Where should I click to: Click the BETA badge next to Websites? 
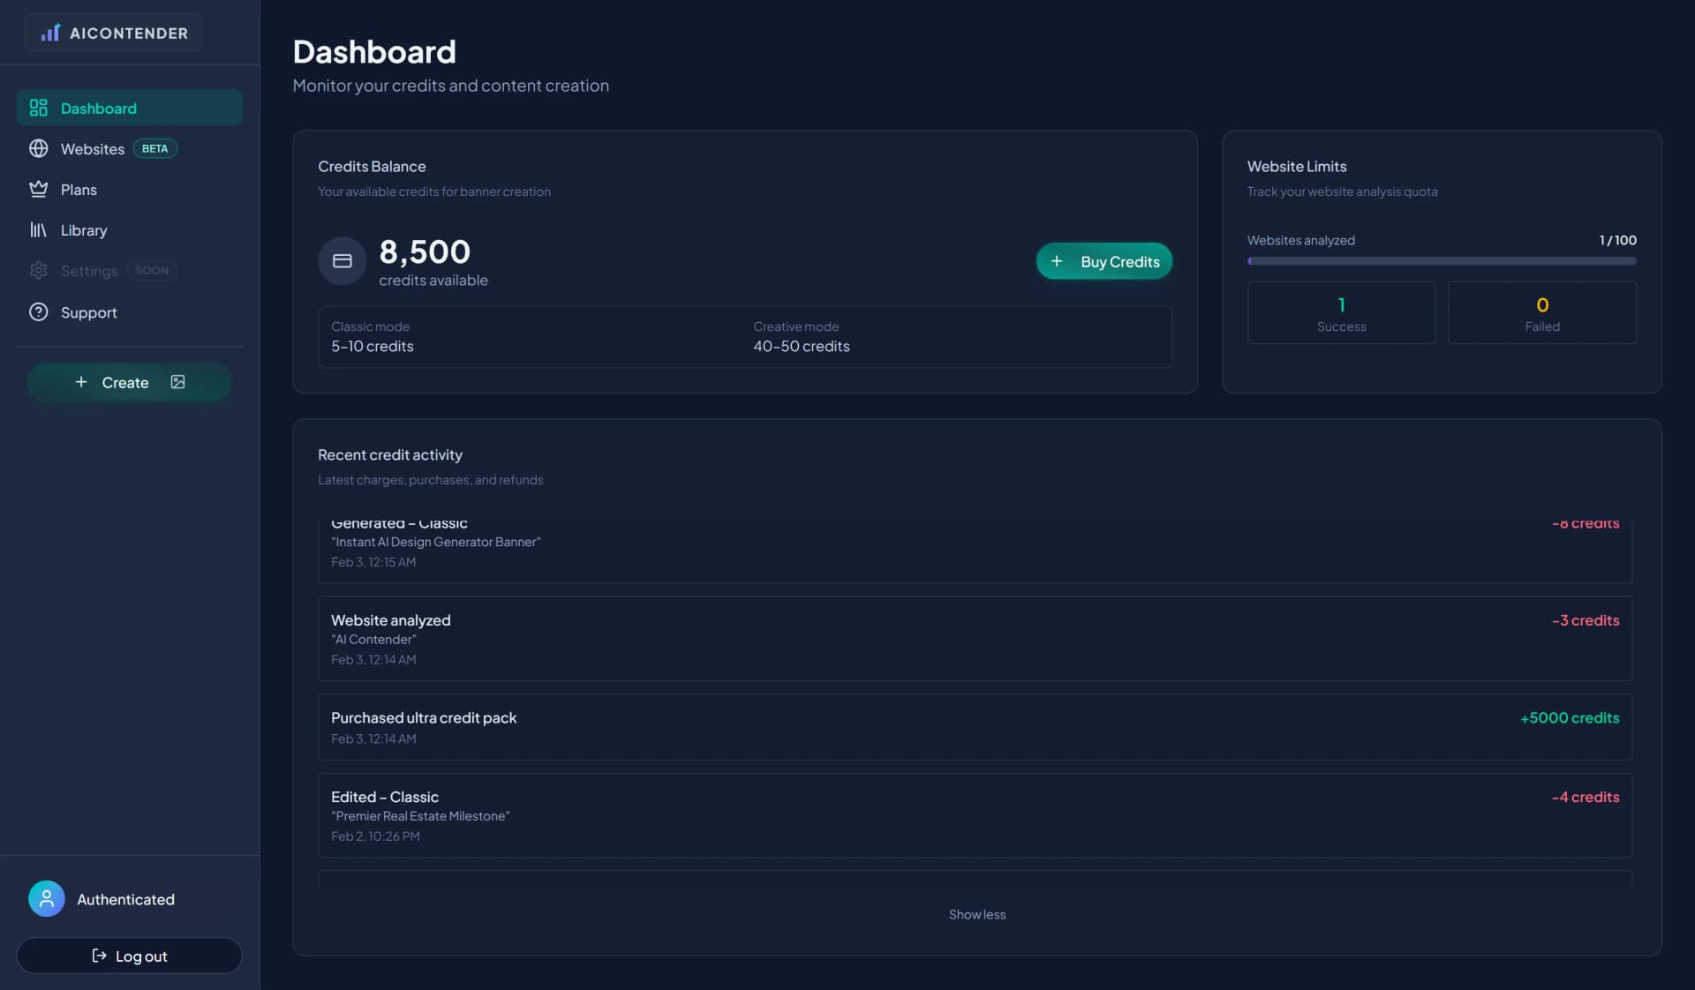pos(154,148)
